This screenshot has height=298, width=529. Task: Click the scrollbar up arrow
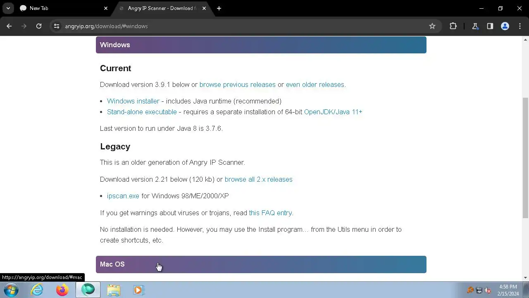click(x=526, y=40)
